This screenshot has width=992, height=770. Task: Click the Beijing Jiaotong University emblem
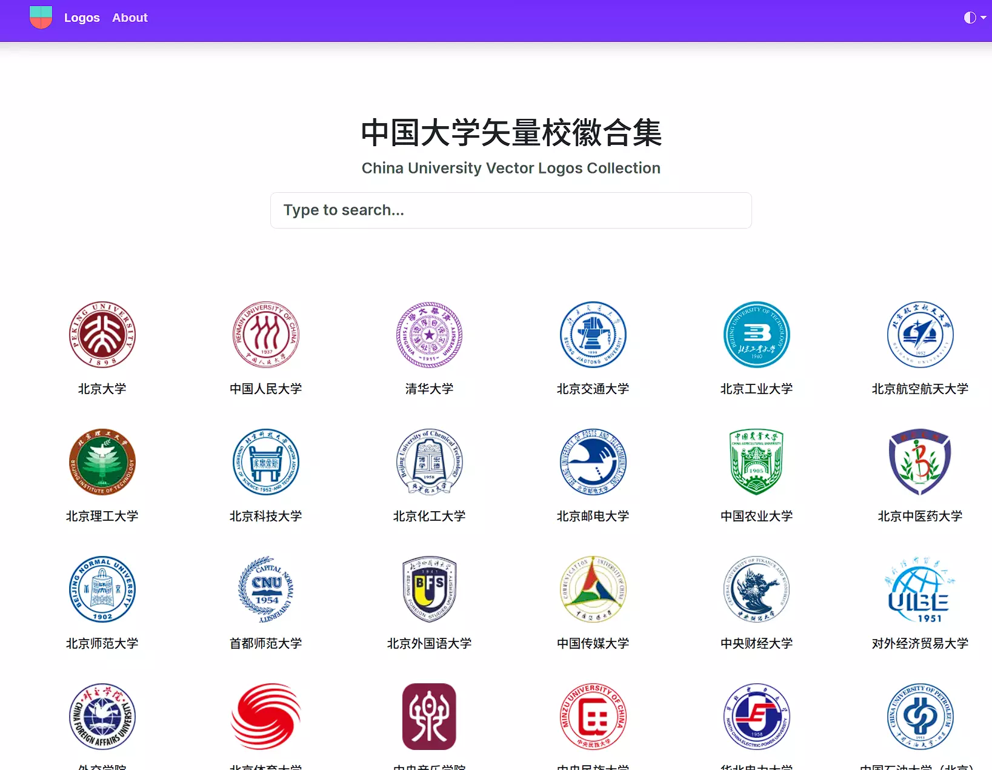(x=593, y=335)
